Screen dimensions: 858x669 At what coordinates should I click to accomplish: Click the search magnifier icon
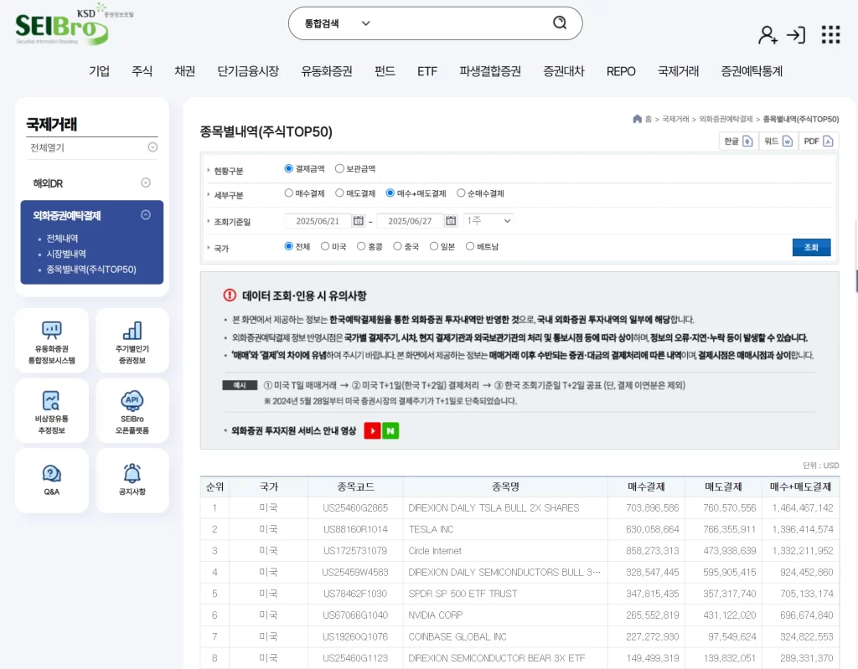pyautogui.click(x=560, y=23)
